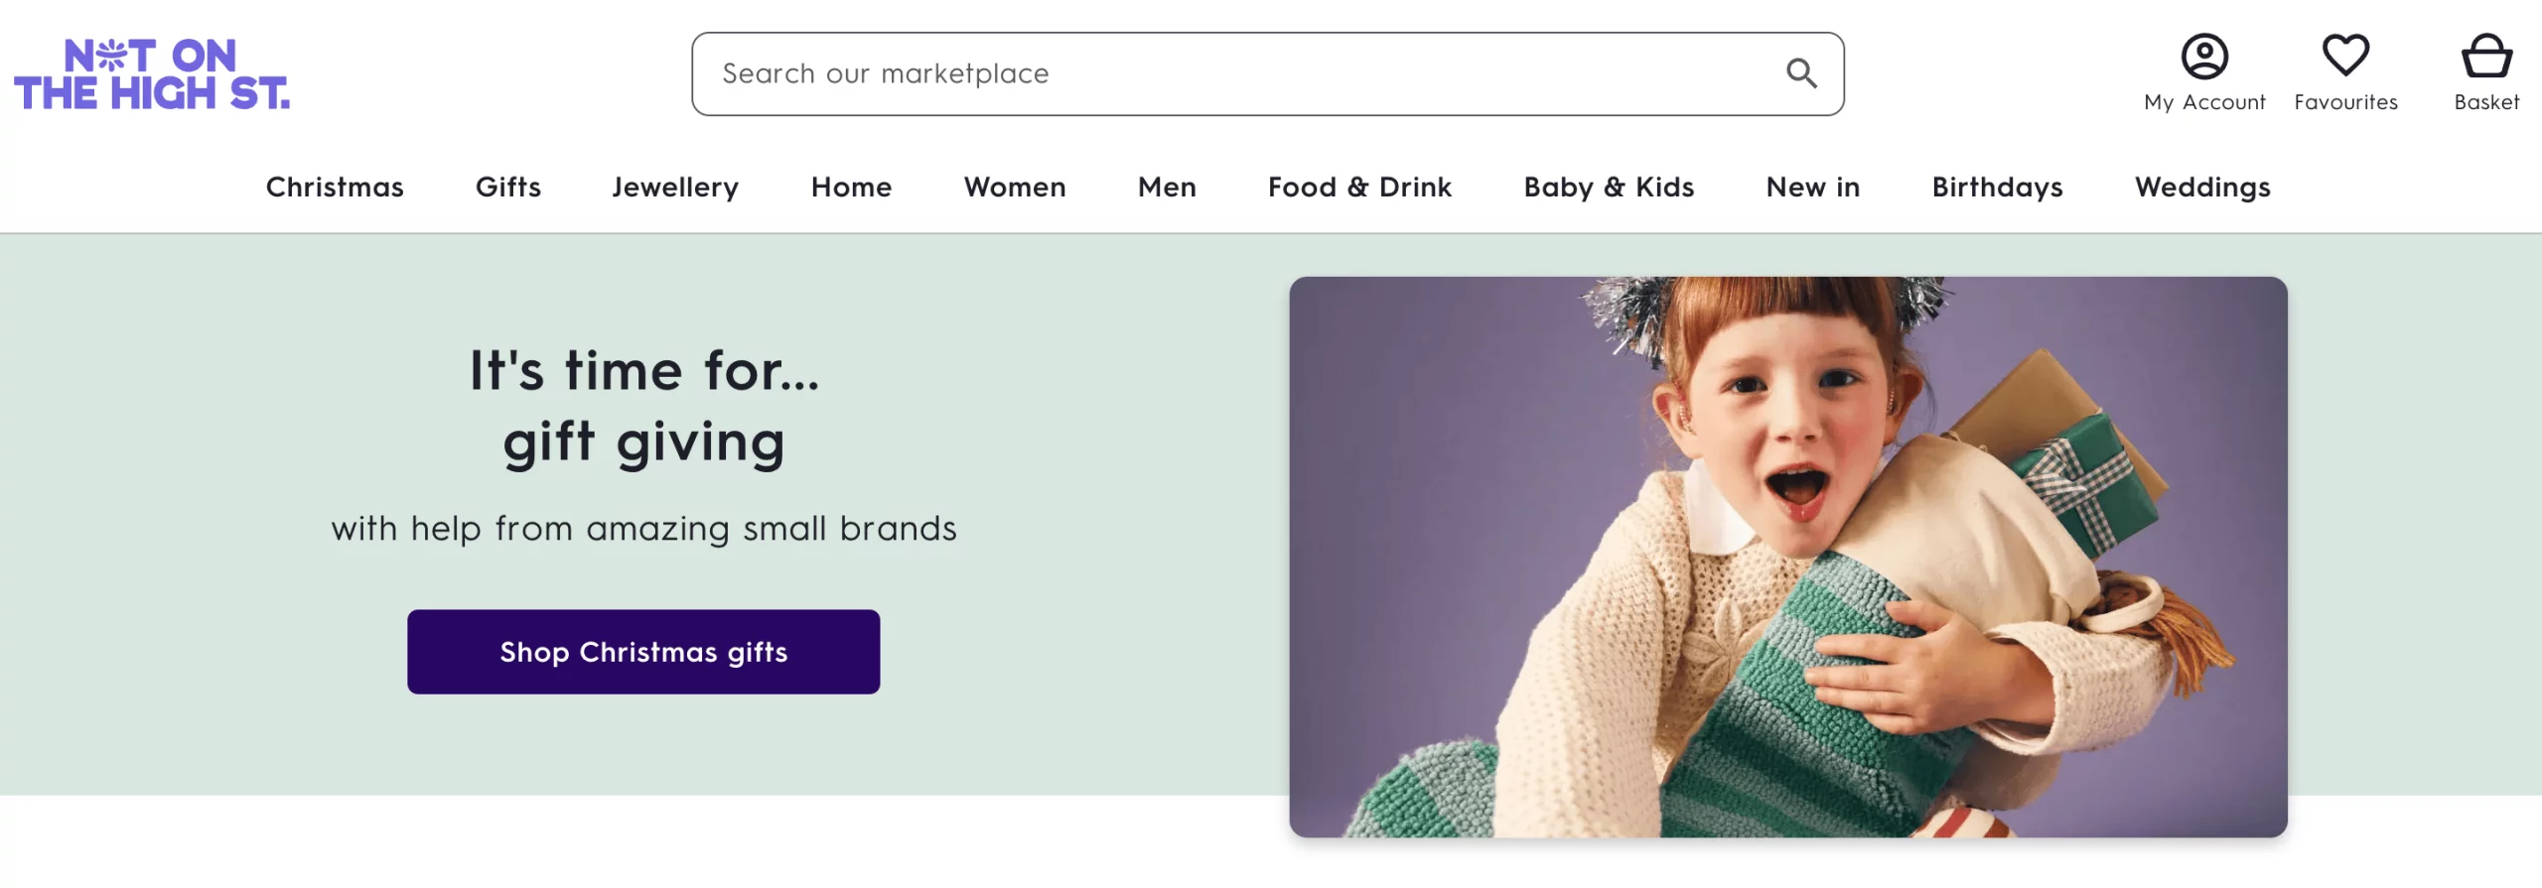The width and height of the screenshot is (2542, 888).
Task: Open the Home category menu
Action: click(851, 188)
